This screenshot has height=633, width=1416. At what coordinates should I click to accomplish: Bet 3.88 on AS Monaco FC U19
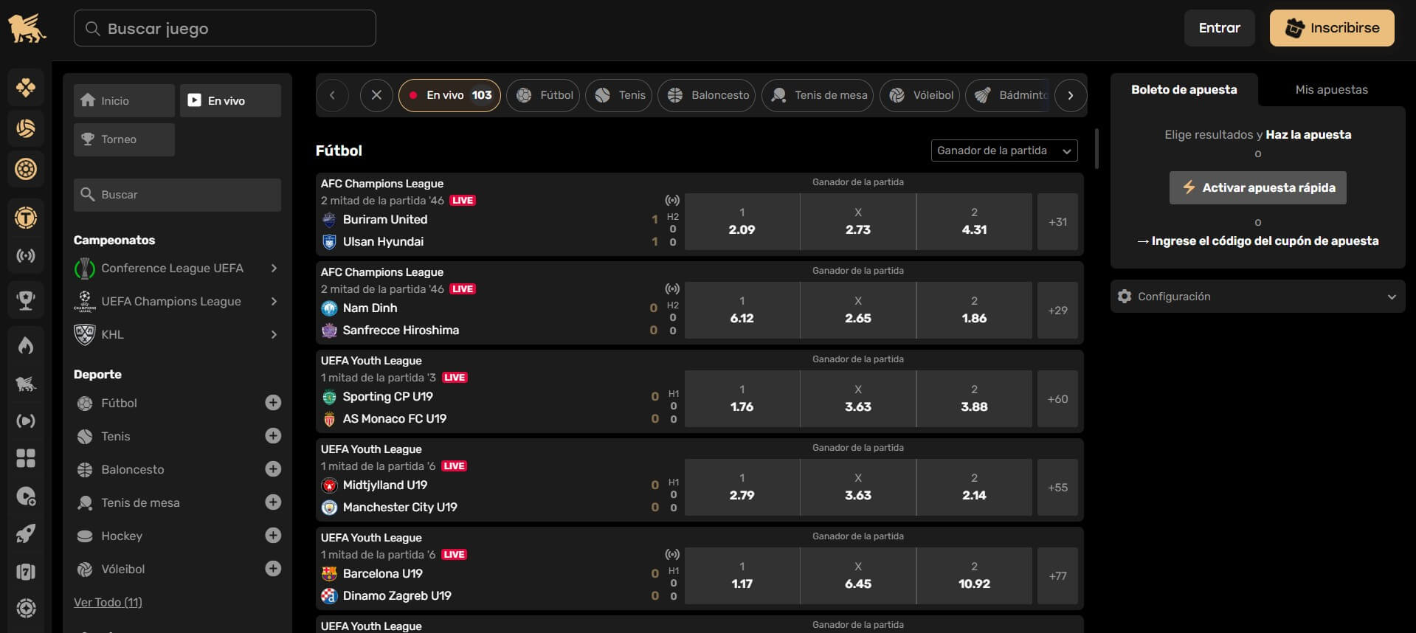974,398
